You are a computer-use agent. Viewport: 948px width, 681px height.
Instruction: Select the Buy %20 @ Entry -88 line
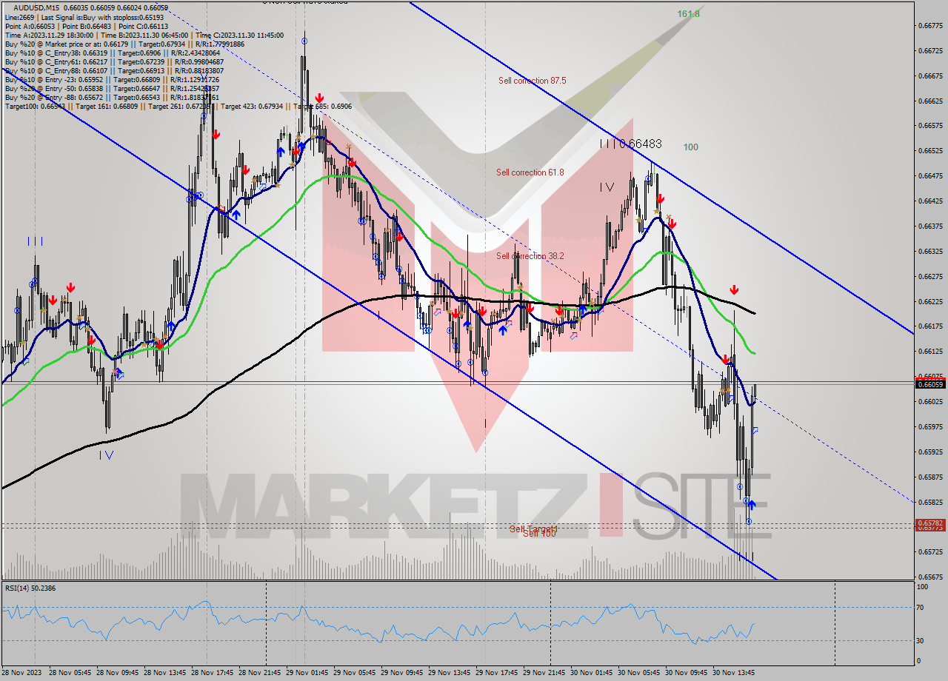coord(112,97)
